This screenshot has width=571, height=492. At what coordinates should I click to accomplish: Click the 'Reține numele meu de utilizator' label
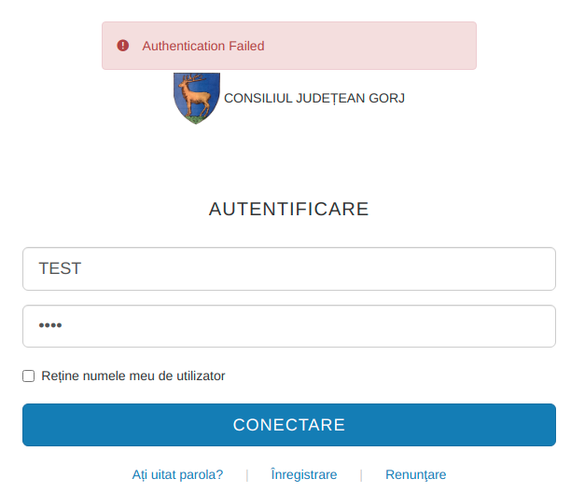tap(133, 376)
